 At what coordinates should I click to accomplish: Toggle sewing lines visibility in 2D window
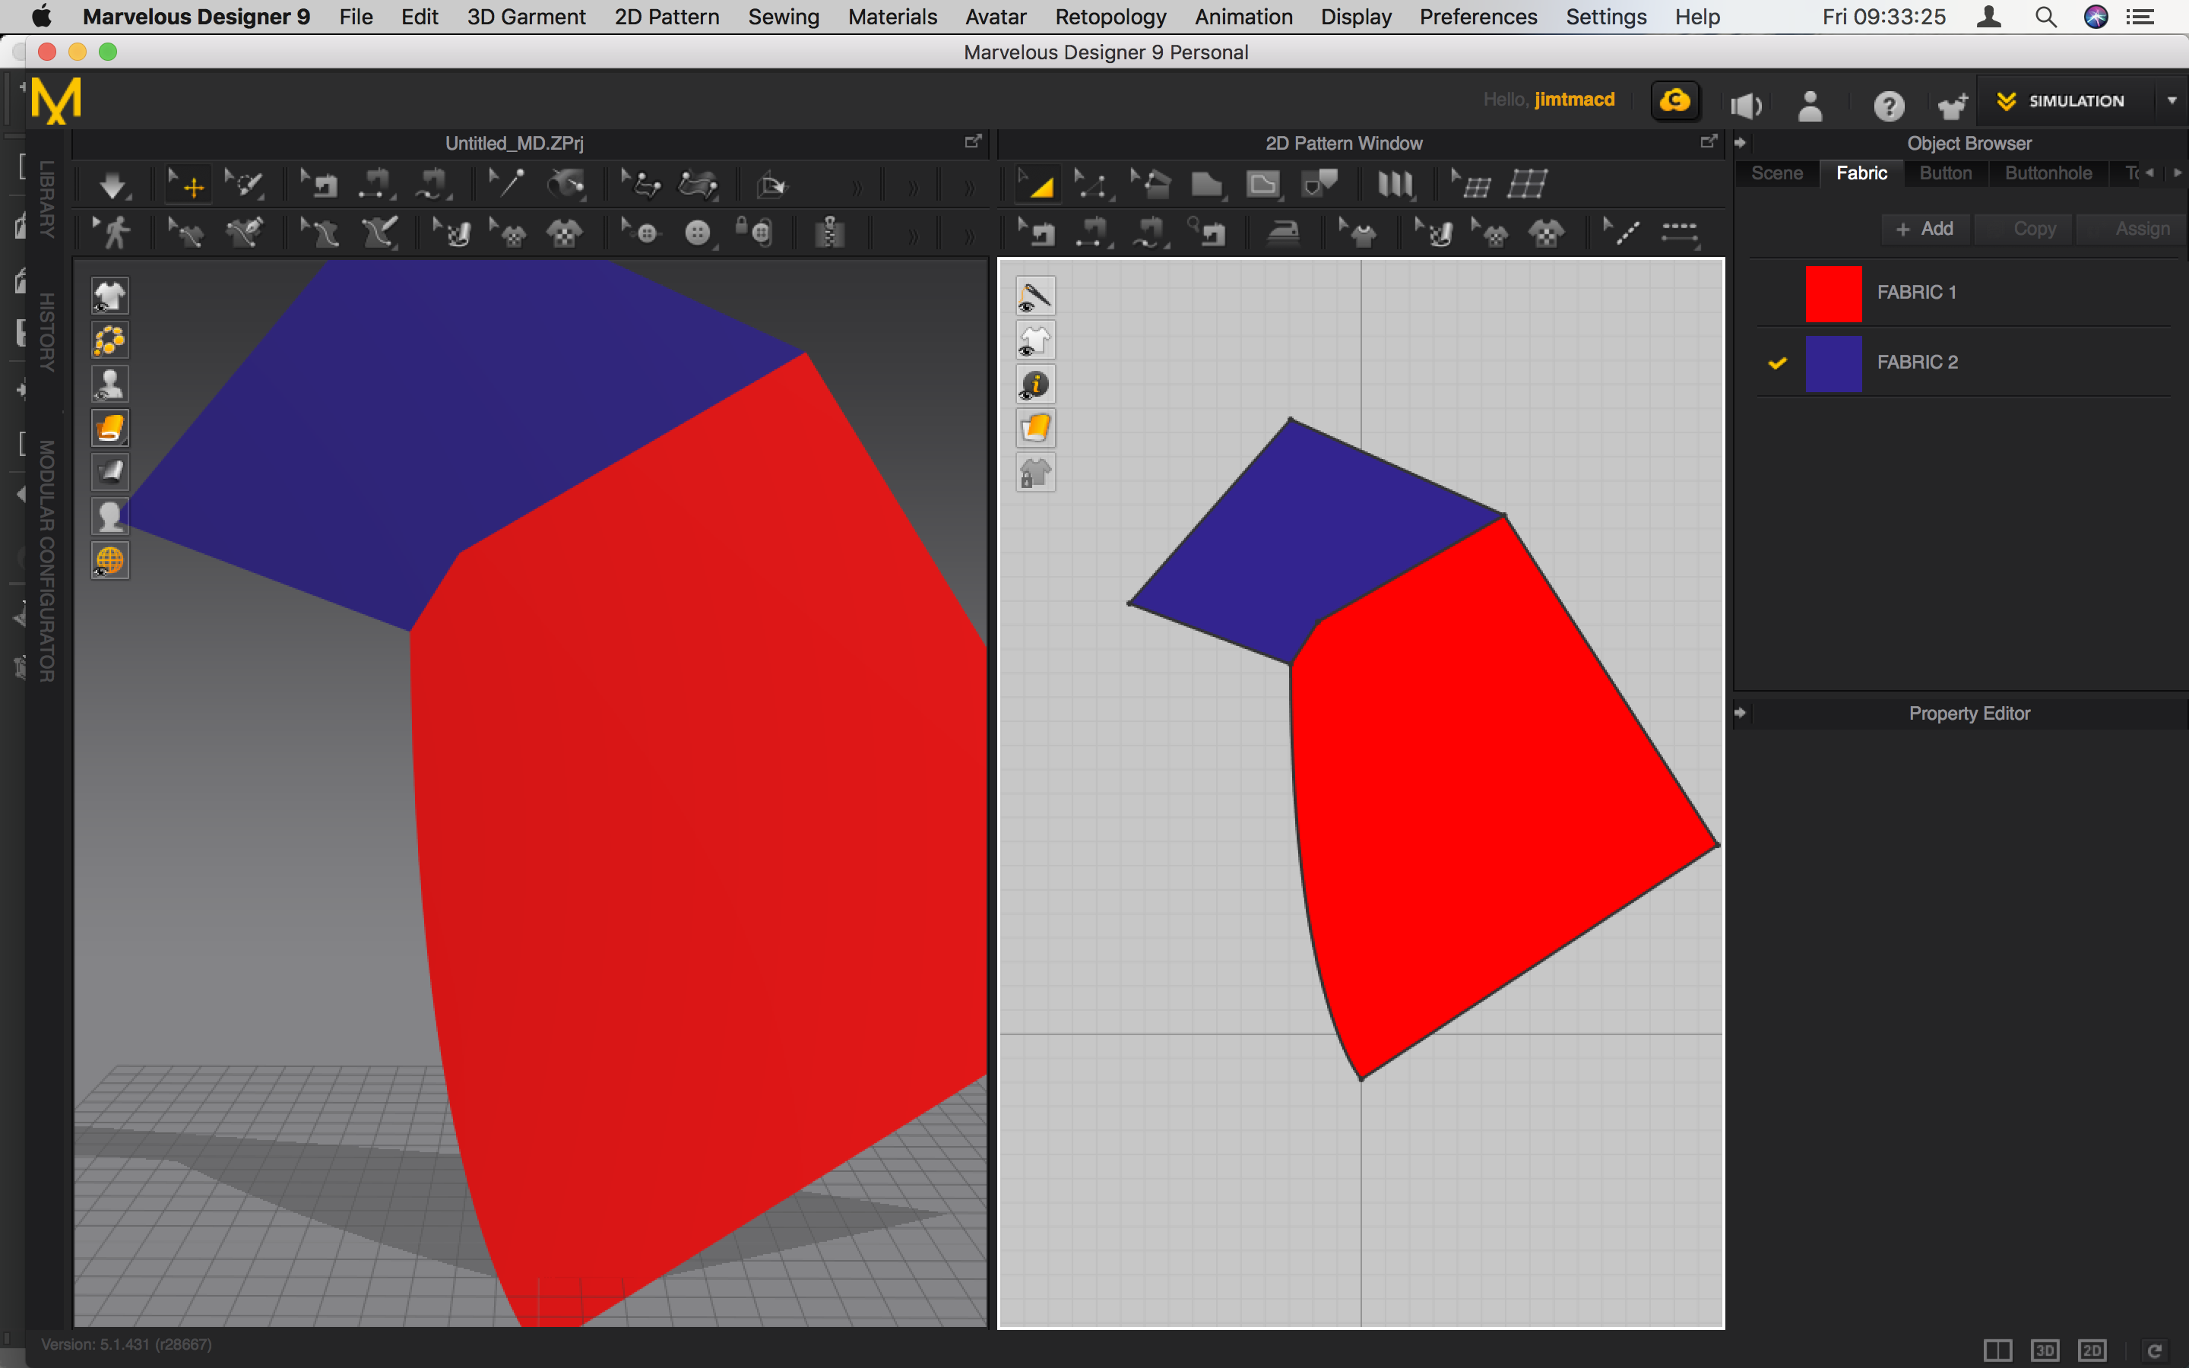pyautogui.click(x=1034, y=295)
